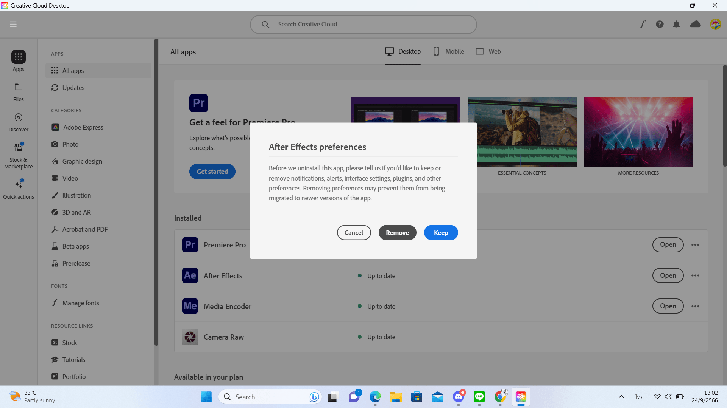
Task: Switch to the Web tab
Action: (x=488, y=51)
